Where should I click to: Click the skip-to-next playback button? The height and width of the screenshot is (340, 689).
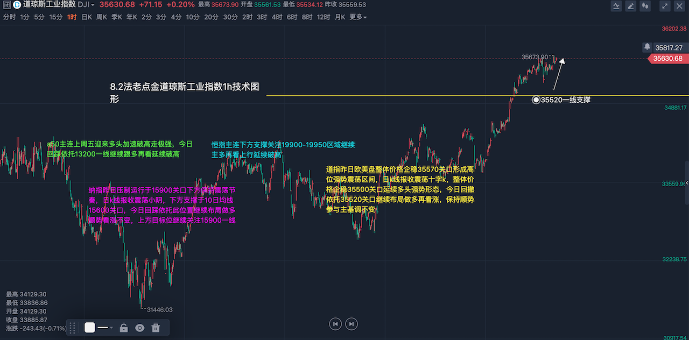pyautogui.click(x=351, y=324)
